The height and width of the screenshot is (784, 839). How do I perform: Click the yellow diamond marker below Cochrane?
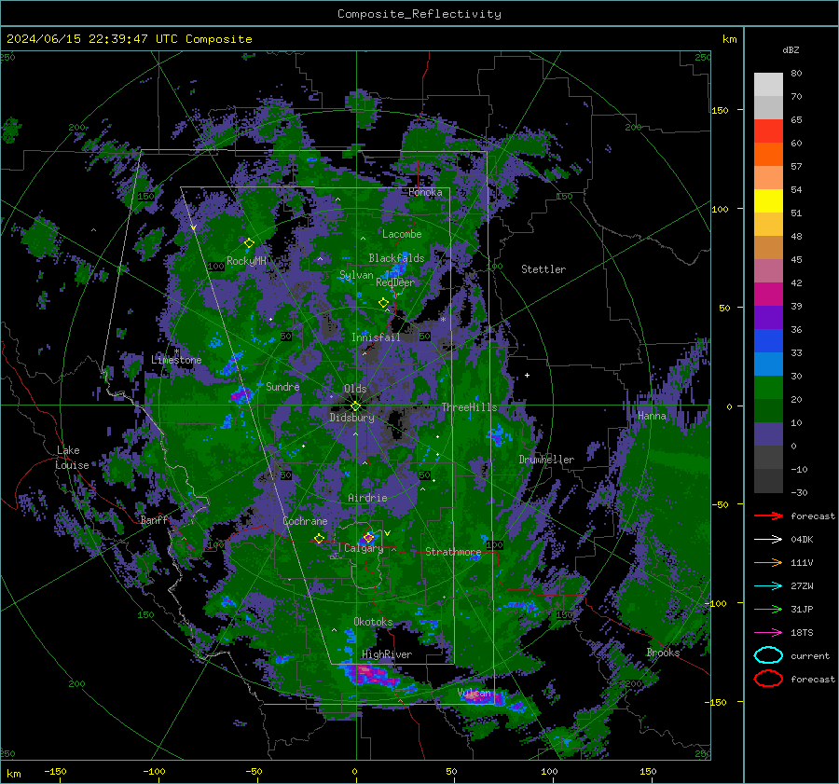[319, 539]
